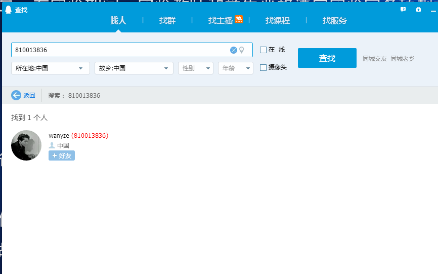This screenshot has width=438, height=274.
Task: Click the red (810013836) QQ number
Action: click(x=90, y=136)
